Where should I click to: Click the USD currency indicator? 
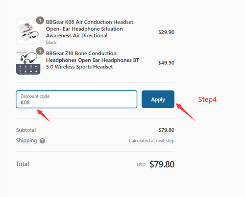(x=141, y=165)
